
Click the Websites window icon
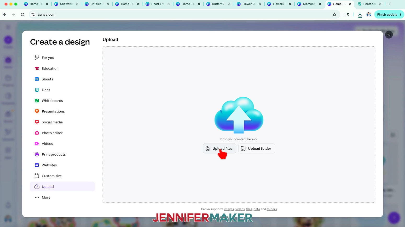pos(37,165)
